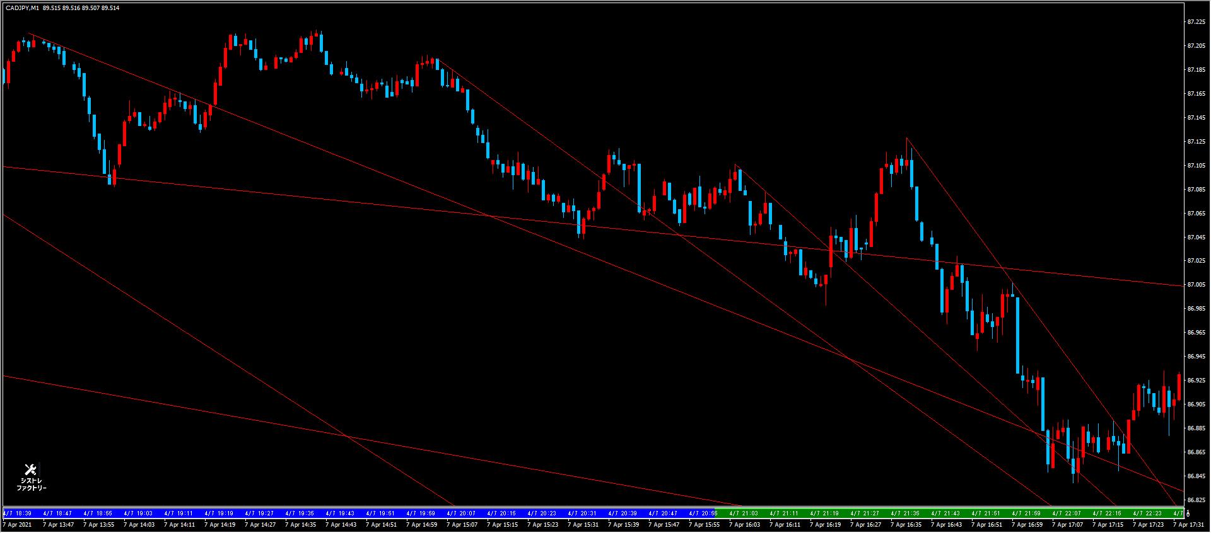Click the 87.165 level on the price axis
Image resolution: width=1211 pixels, height=533 pixels.
(x=1195, y=93)
